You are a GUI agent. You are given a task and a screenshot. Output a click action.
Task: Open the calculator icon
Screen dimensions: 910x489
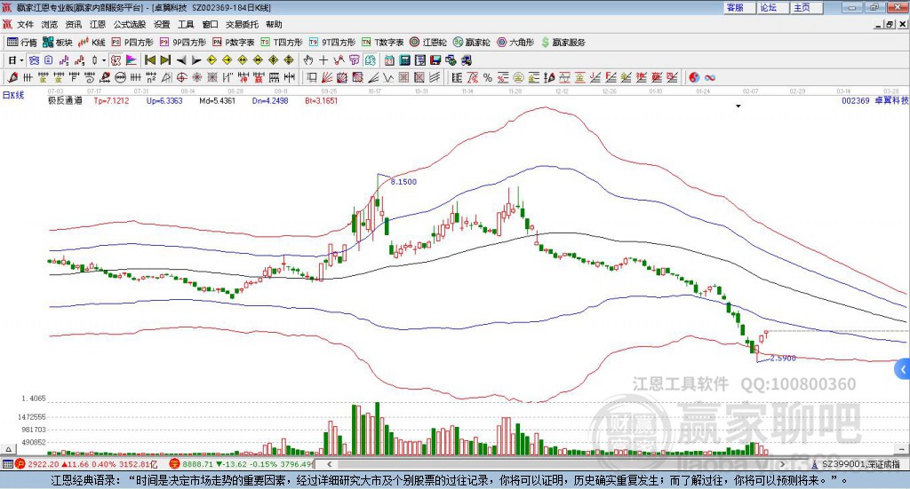coord(405,60)
